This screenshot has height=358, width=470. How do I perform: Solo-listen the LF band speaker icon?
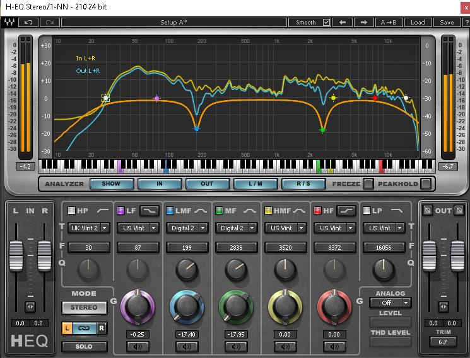[138, 347]
